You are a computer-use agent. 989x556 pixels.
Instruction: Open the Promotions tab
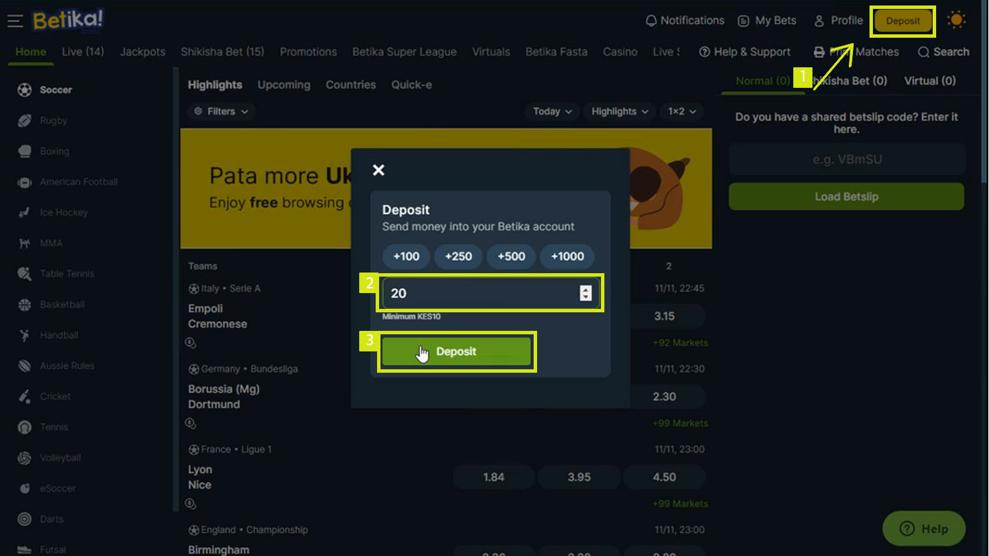coord(308,52)
